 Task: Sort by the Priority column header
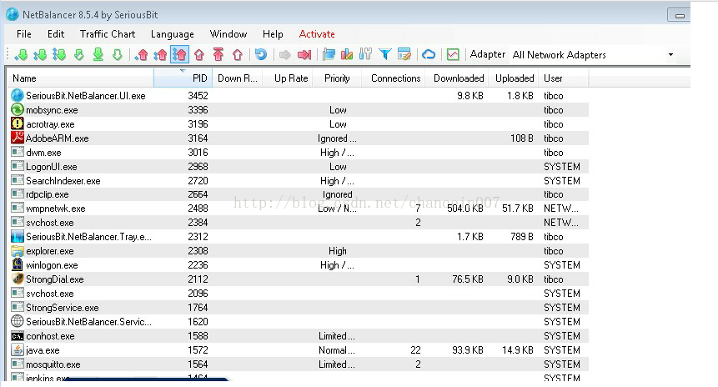pyautogui.click(x=338, y=78)
